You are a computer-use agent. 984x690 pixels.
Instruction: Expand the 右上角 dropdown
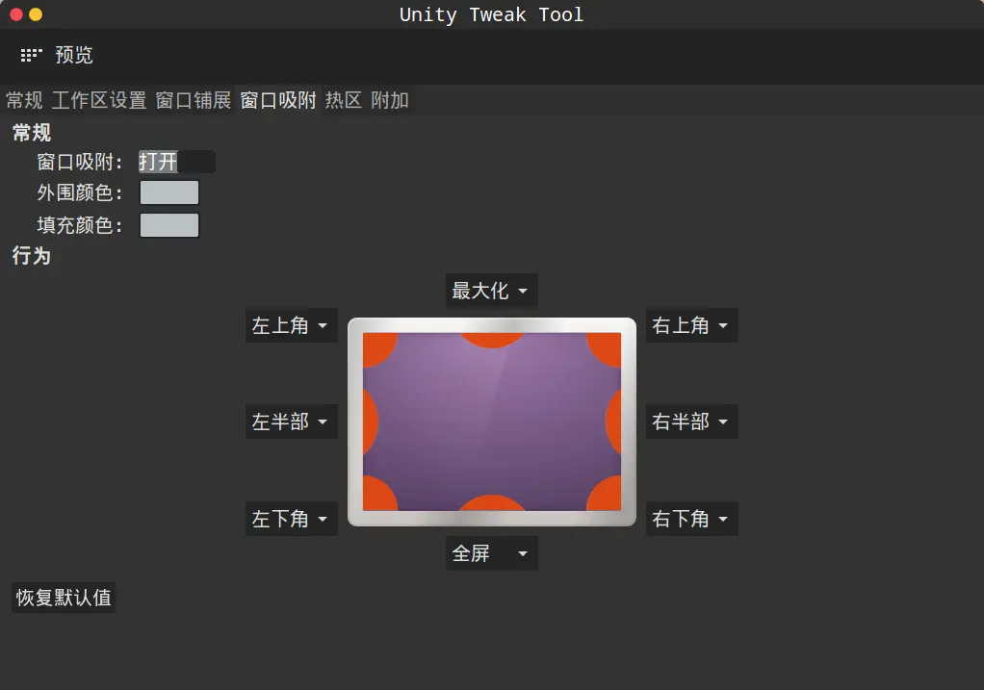(691, 325)
